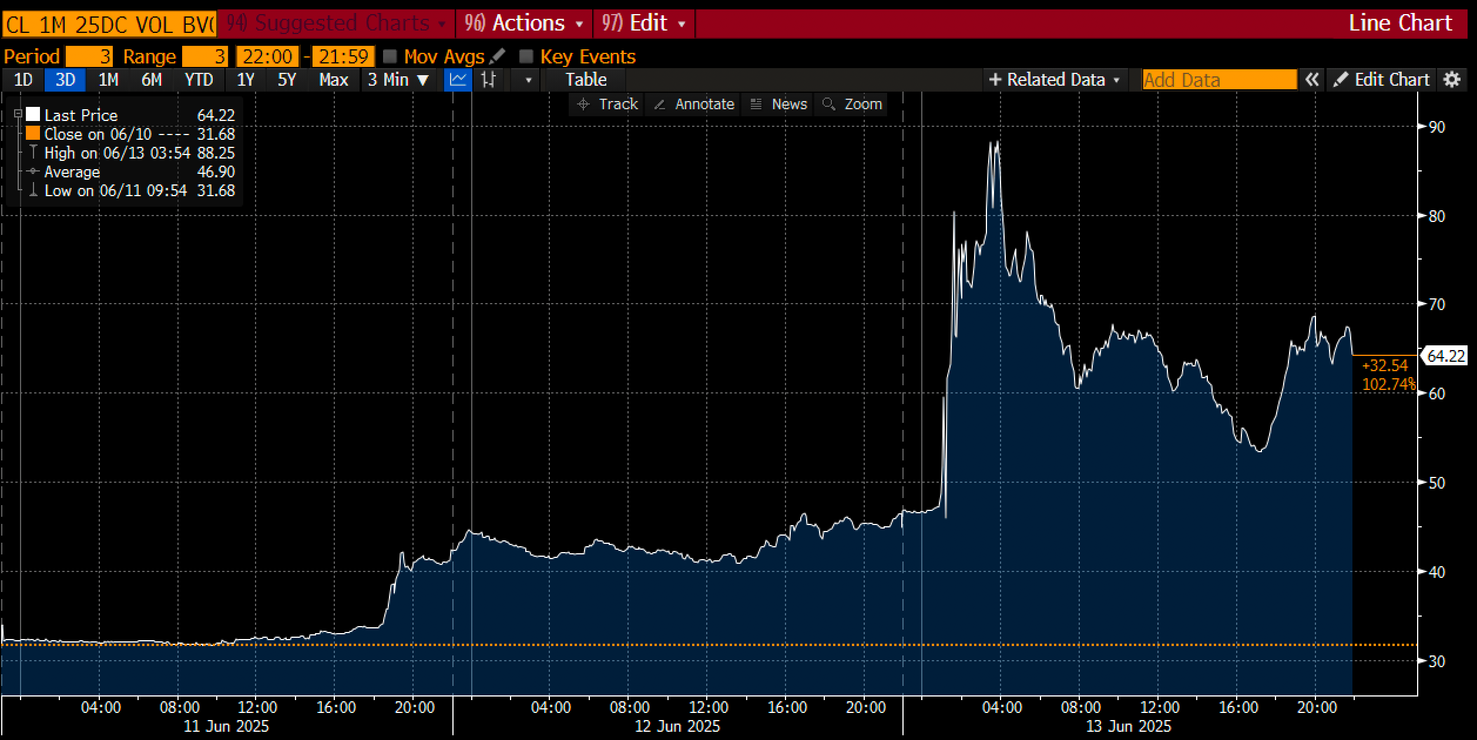This screenshot has height=740, width=1477.
Task: Click the orange Close on 06/10 swatch
Action: [33, 134]
